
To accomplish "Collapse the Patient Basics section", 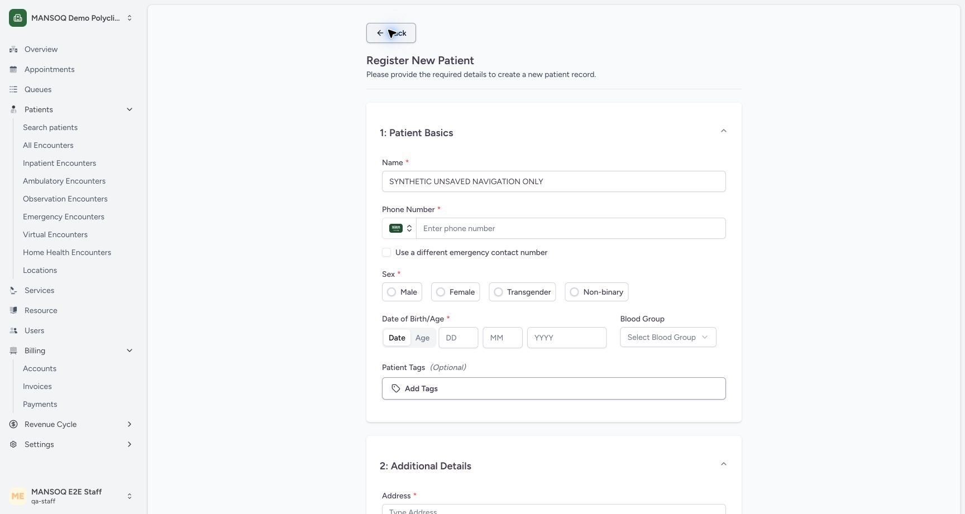I will click(724, 131).
